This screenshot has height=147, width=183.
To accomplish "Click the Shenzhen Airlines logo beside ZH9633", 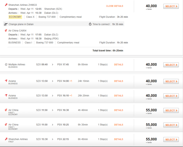I will (6, 5).
